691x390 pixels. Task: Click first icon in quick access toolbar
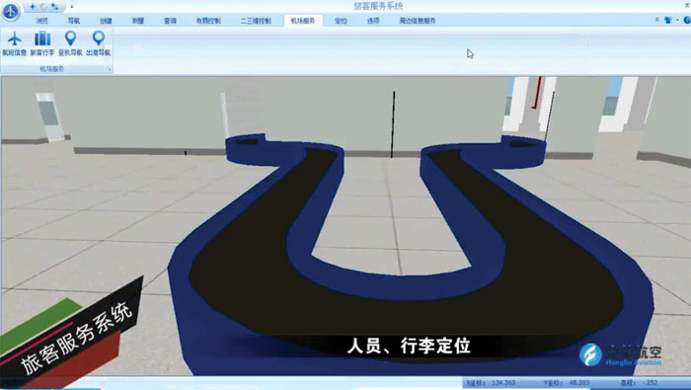(x=33, y=6)
